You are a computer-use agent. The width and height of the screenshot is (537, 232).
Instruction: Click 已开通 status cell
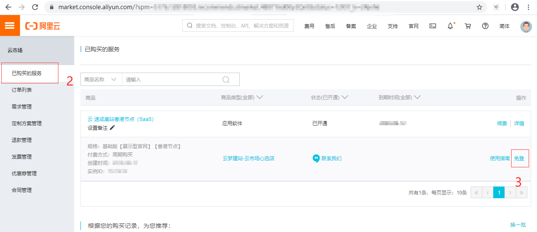coord(320,124)
